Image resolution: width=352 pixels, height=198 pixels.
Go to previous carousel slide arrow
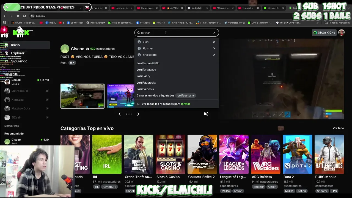[x=120, y=114]
